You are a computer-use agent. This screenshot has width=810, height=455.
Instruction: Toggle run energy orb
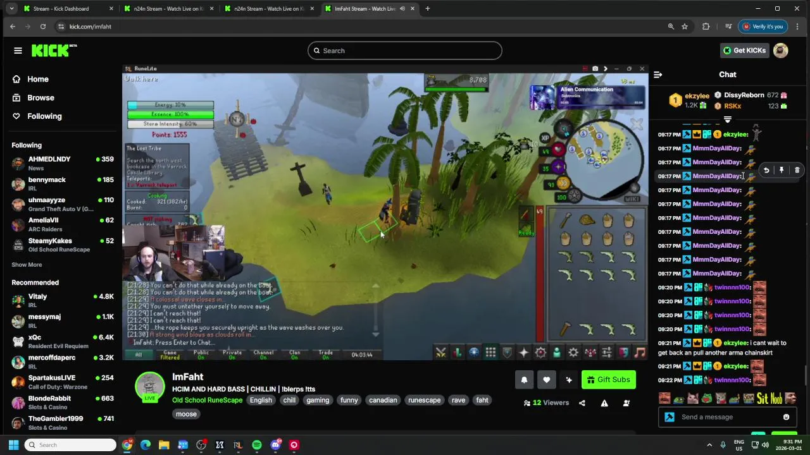(563, 184)
